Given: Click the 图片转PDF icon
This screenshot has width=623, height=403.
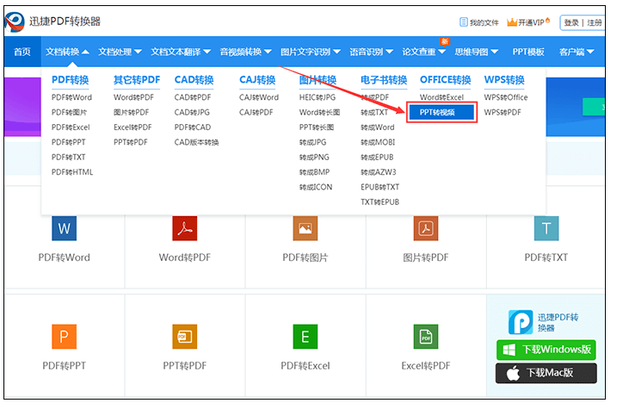Looking at the screenshot, I should tap(426, 228).
